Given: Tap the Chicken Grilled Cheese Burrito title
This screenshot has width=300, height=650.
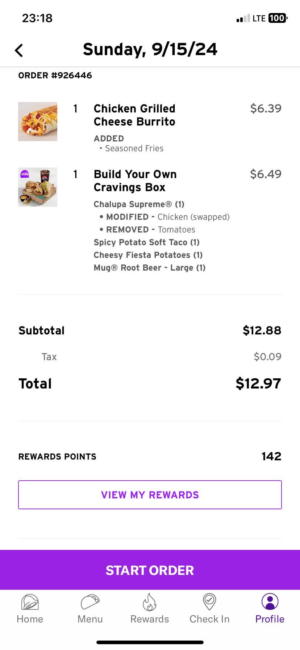Looking at the screenshot, I should (x=134, y=115).
